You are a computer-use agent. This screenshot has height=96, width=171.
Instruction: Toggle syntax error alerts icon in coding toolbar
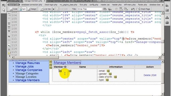click(x=9, y=53)
